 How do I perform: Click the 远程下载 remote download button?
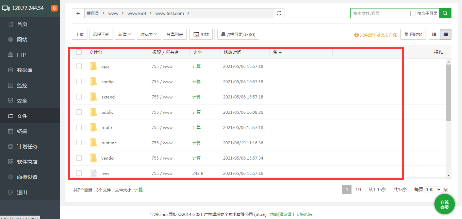pyautogui.click(x=101, y=34)
